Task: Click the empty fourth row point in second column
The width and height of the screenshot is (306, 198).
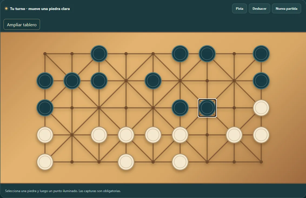Action: (x=72, y=135)
